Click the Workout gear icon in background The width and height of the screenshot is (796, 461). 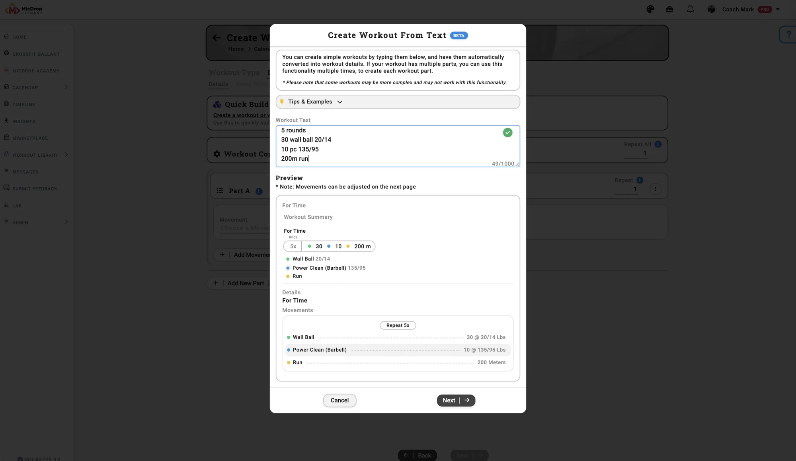pyautogui.click(x=217, y=154)
